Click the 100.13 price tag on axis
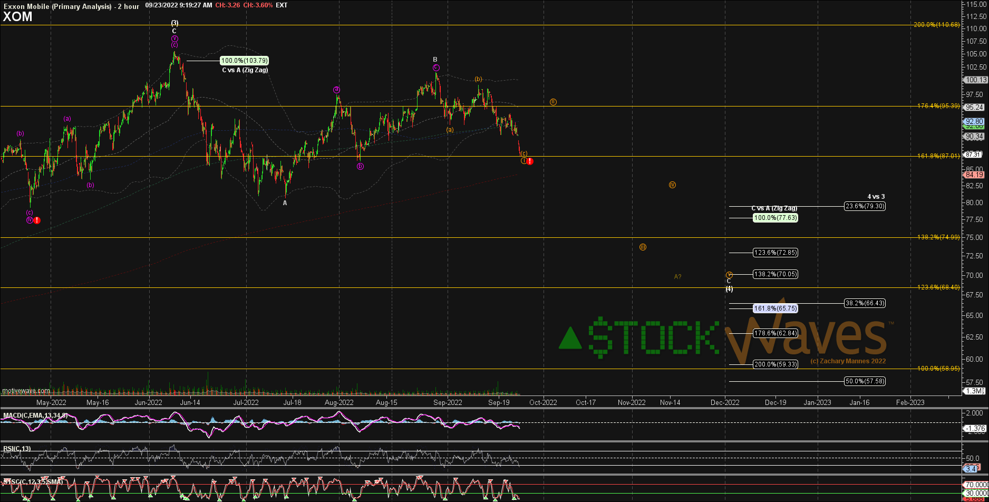 pyautogui.click(x=975, y=80)
